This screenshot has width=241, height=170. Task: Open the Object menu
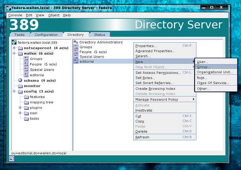click(54, 15)
